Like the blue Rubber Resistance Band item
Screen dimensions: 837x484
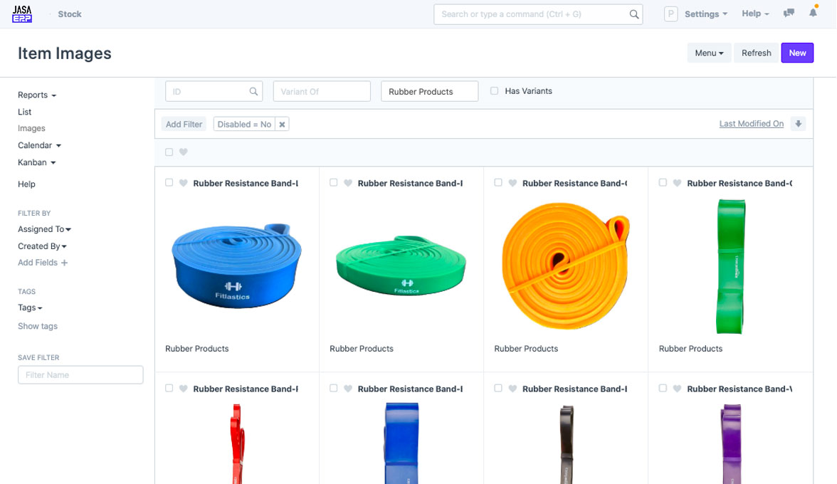pyautogui.click(x=183, y=183)
